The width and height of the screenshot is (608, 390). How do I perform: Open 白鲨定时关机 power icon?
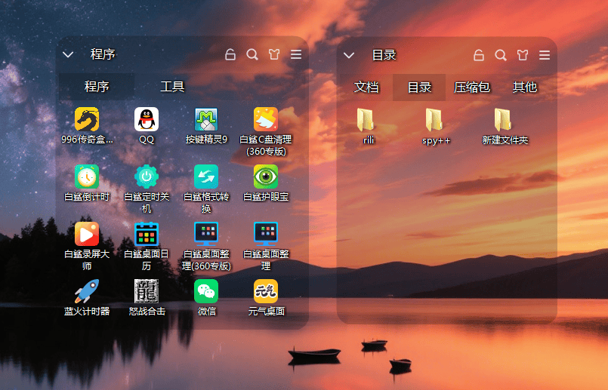tap(147, 177)
